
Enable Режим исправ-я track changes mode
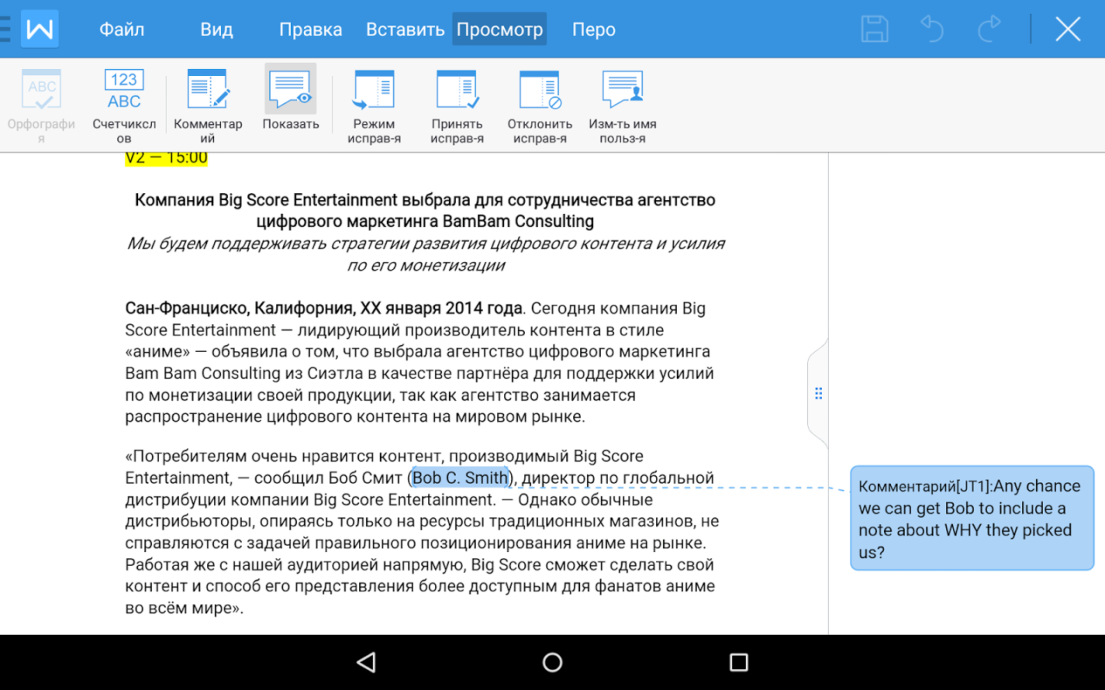coord(374,106)
